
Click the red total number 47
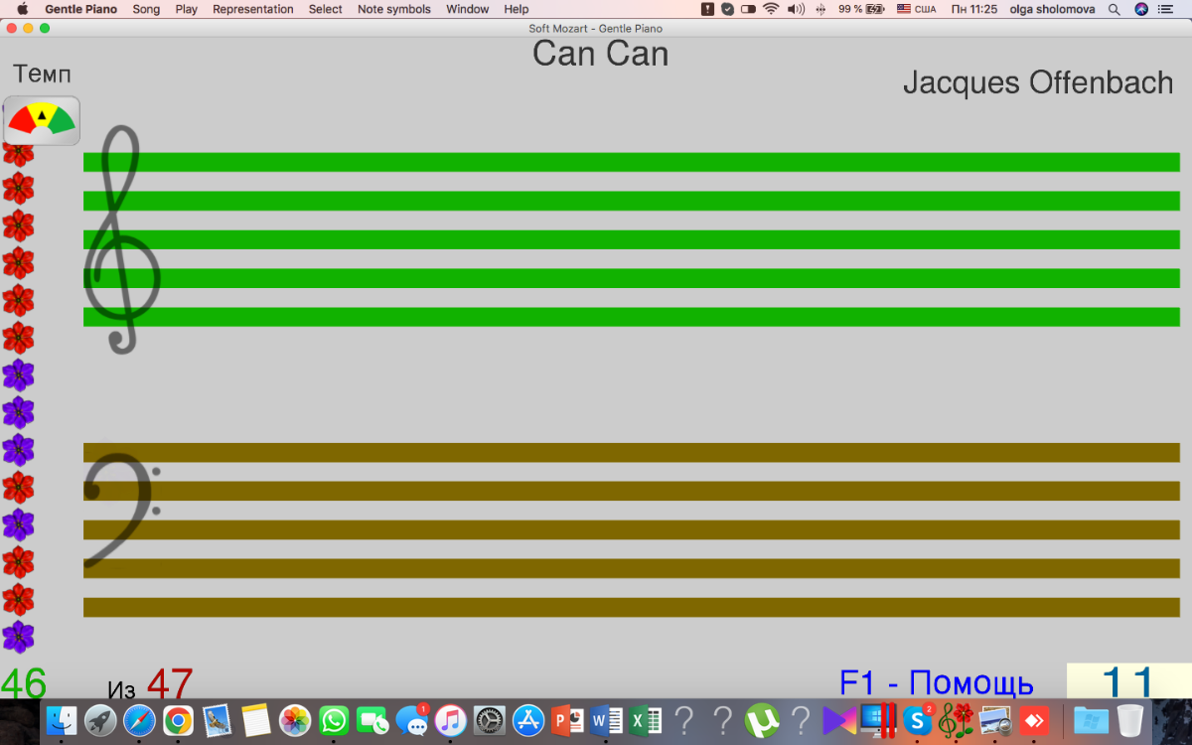point(170,683)
